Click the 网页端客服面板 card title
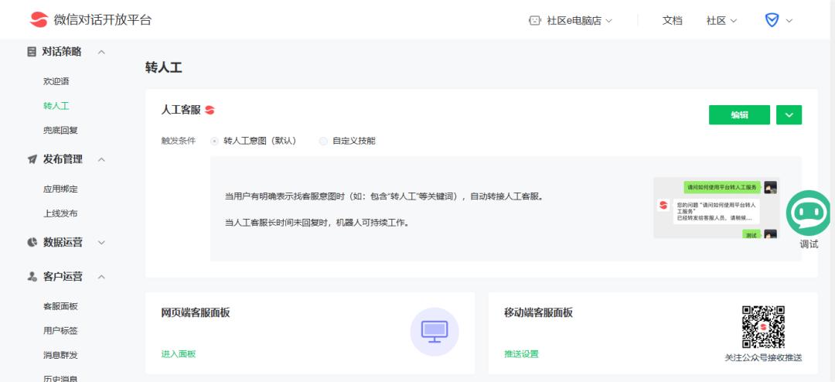Screen dimensions: 835x382 (x=196, y=312)
